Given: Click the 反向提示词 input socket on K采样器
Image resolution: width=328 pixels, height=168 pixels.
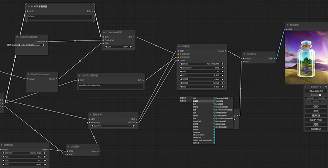Looking at the screenshot, I should click(178, 57).
